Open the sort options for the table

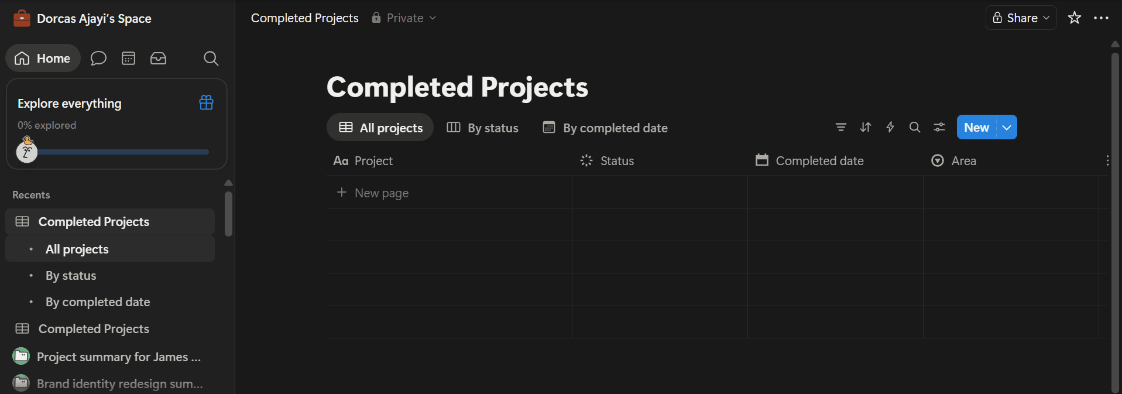(865, 127)
